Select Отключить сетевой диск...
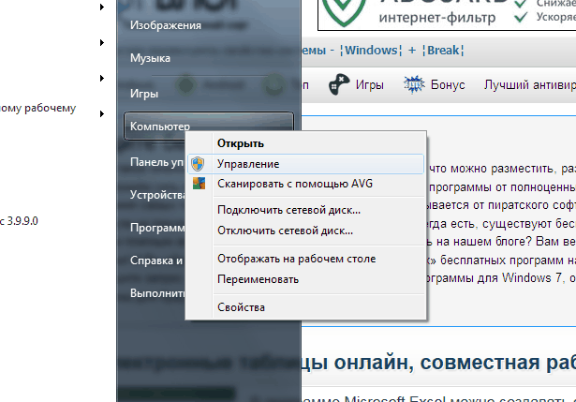 [305, 231]
